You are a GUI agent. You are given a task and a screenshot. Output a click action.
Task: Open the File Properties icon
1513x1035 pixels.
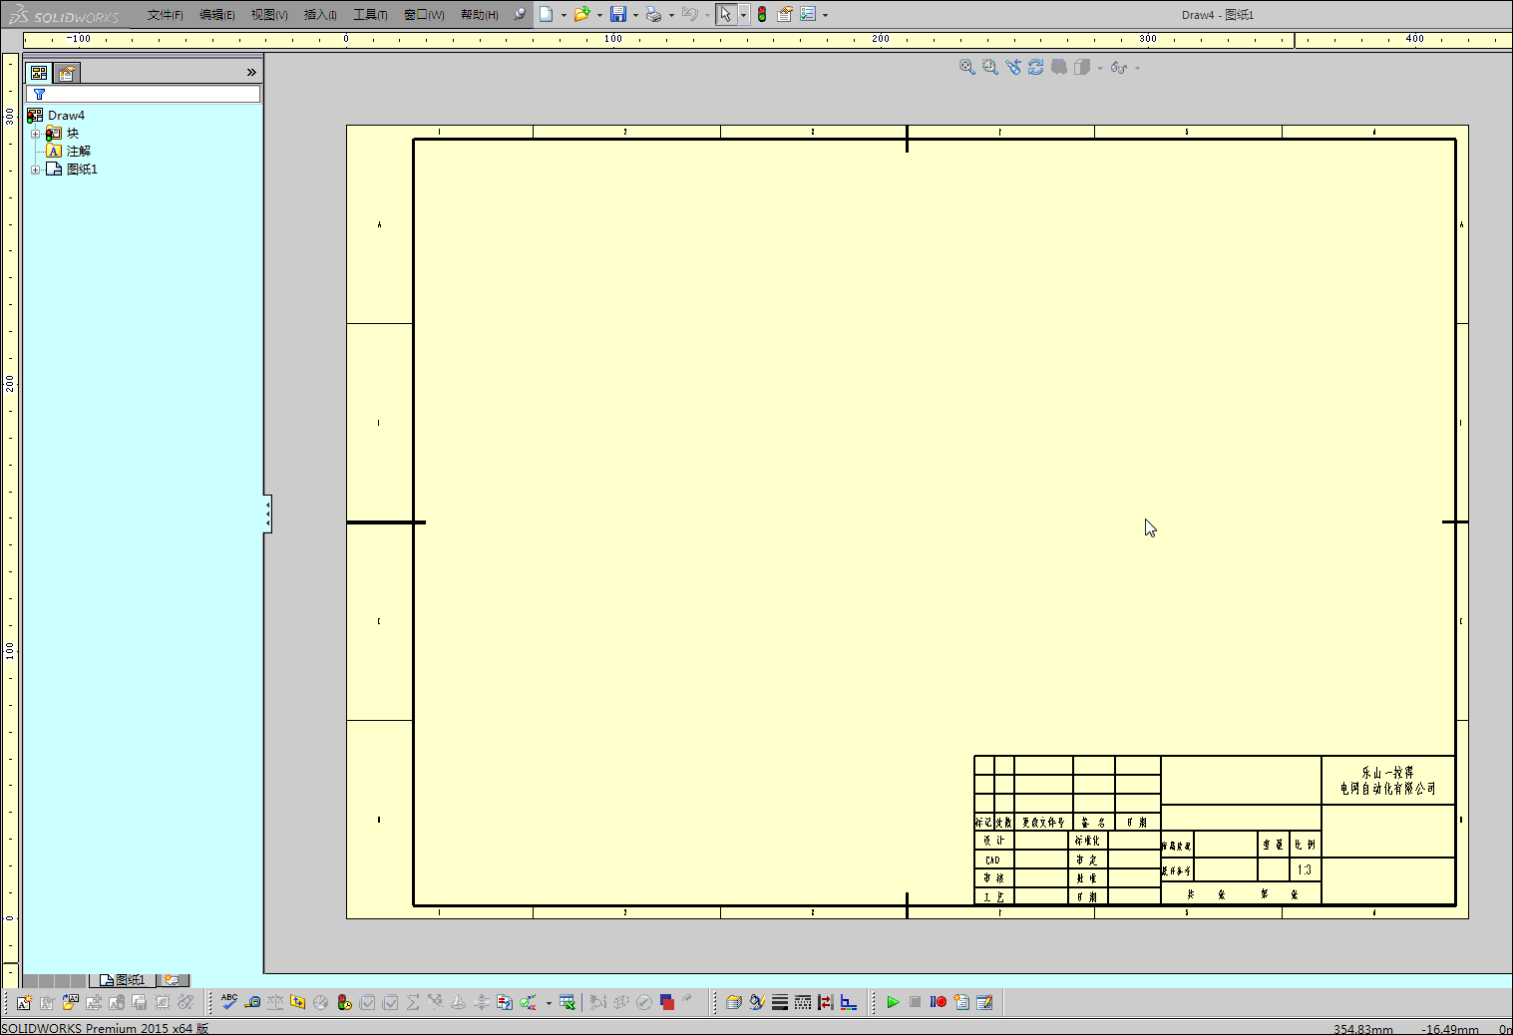point(785,14)
